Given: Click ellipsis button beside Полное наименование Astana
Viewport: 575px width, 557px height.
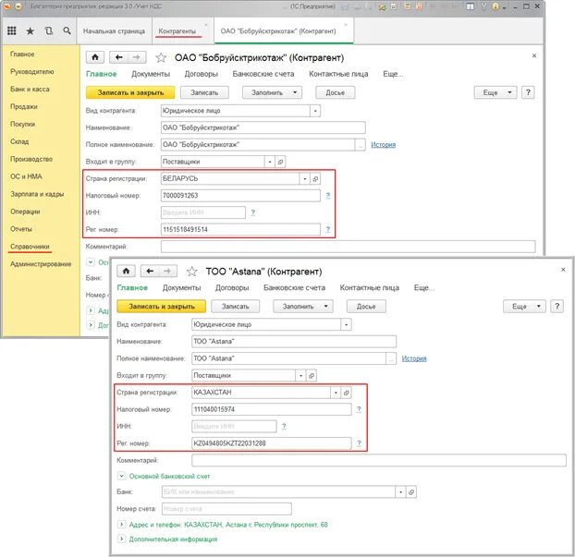Looking at the screenshot, I should pos(391,358).
